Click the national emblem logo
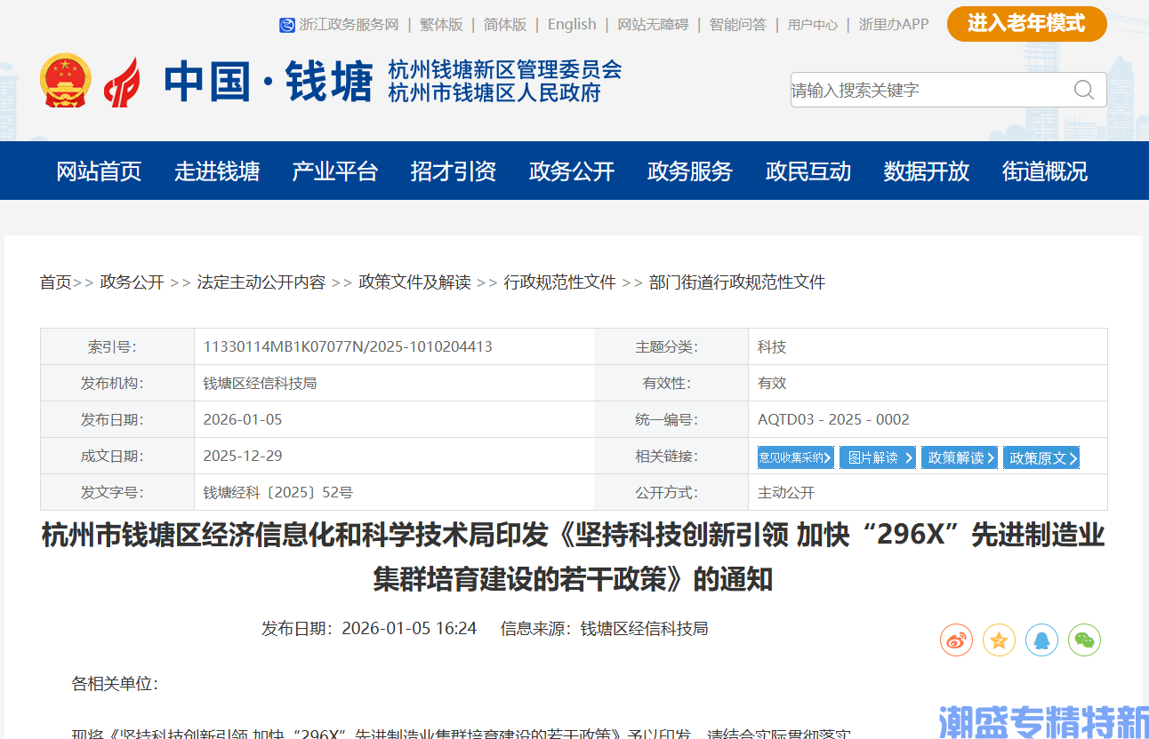This screenshot has height=739, width=1149. [66, 81]
